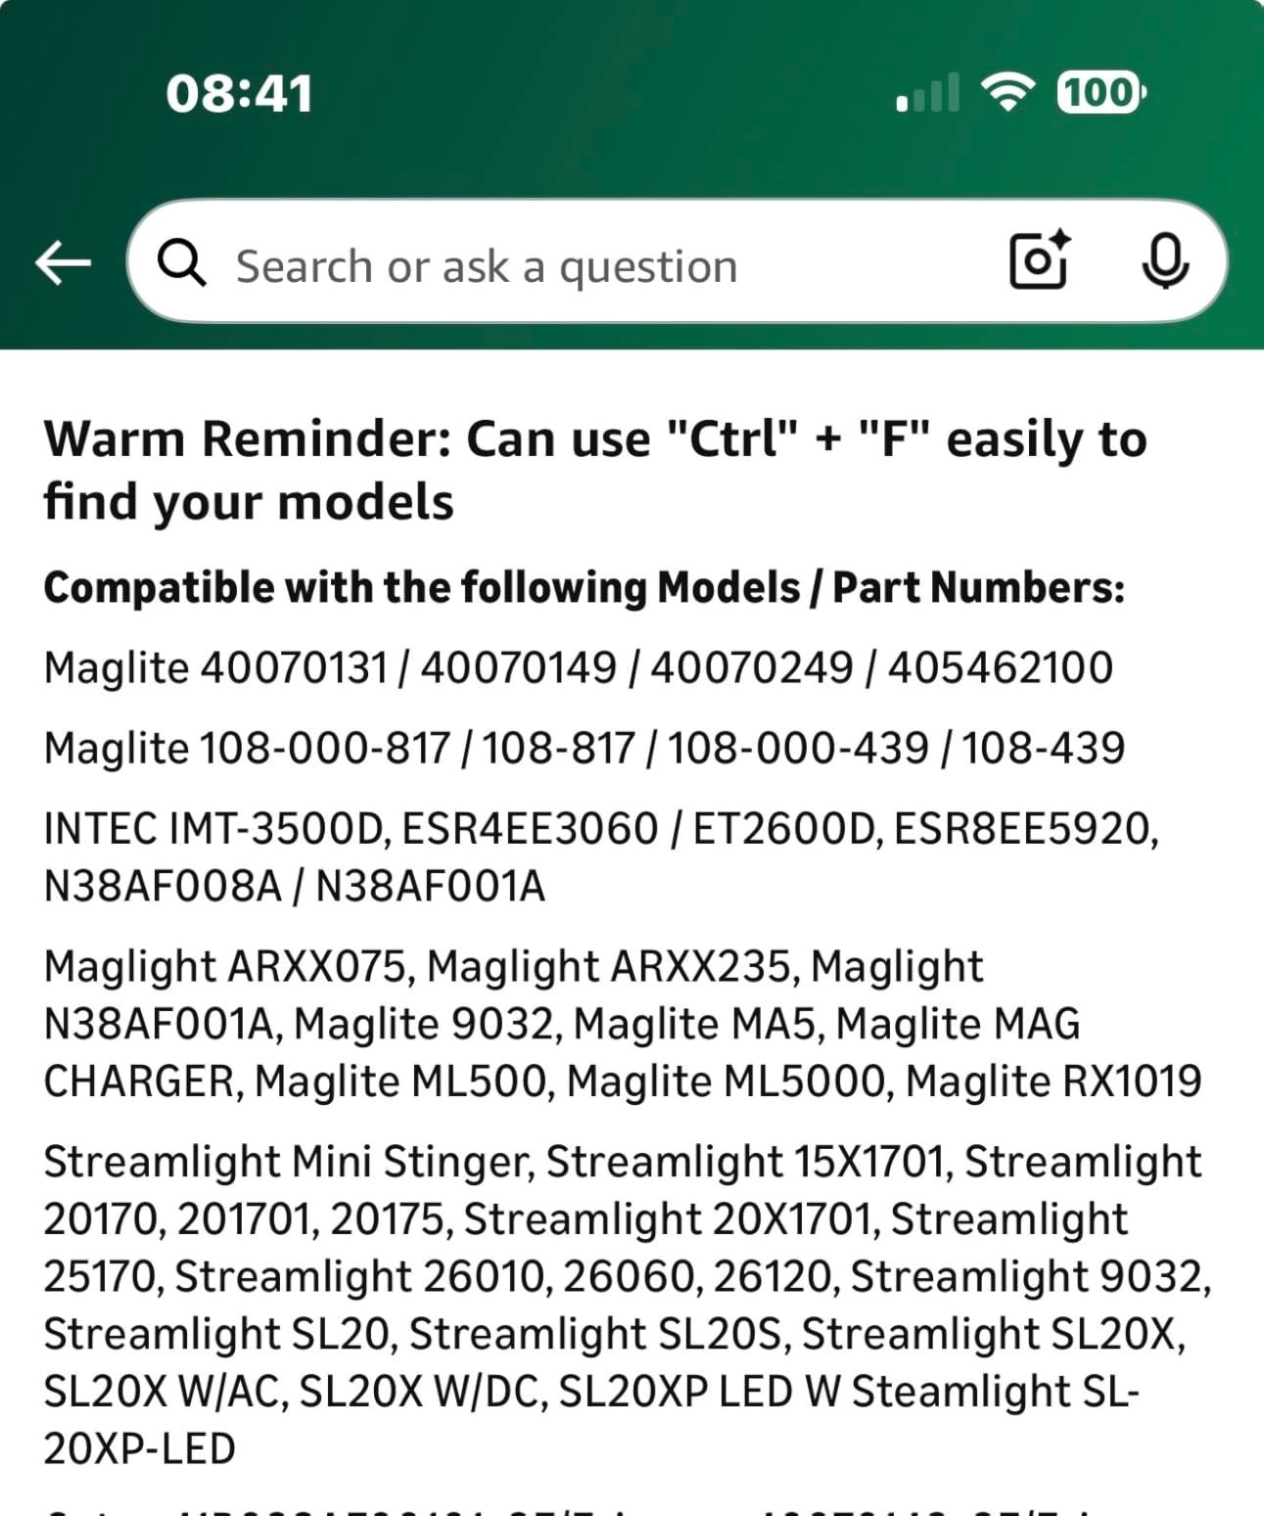This screenshot has height=1516, width=1264.
Task: Tap Compatible with the following Models heading
Action: point(585,587)
